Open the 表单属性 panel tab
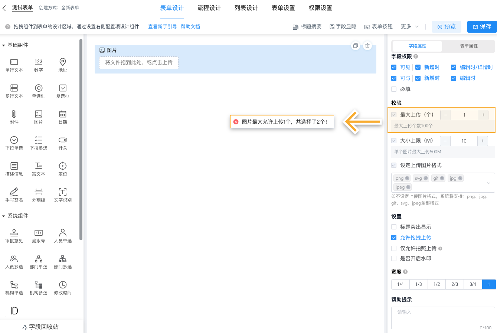Viewport: 497px width, 333px height. tap(468, 46)
